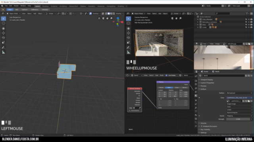
Task: Toggle perspective/orthographic icon in left viewport
Action: pyautogui.click(x=99, y=19)
